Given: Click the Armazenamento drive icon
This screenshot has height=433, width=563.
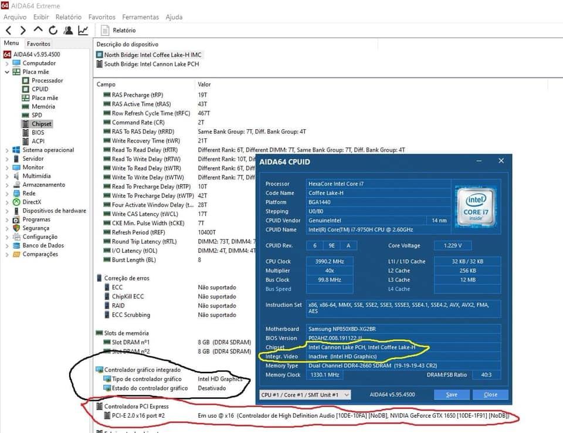Looking at the screenshot, I should click(16, 185).
